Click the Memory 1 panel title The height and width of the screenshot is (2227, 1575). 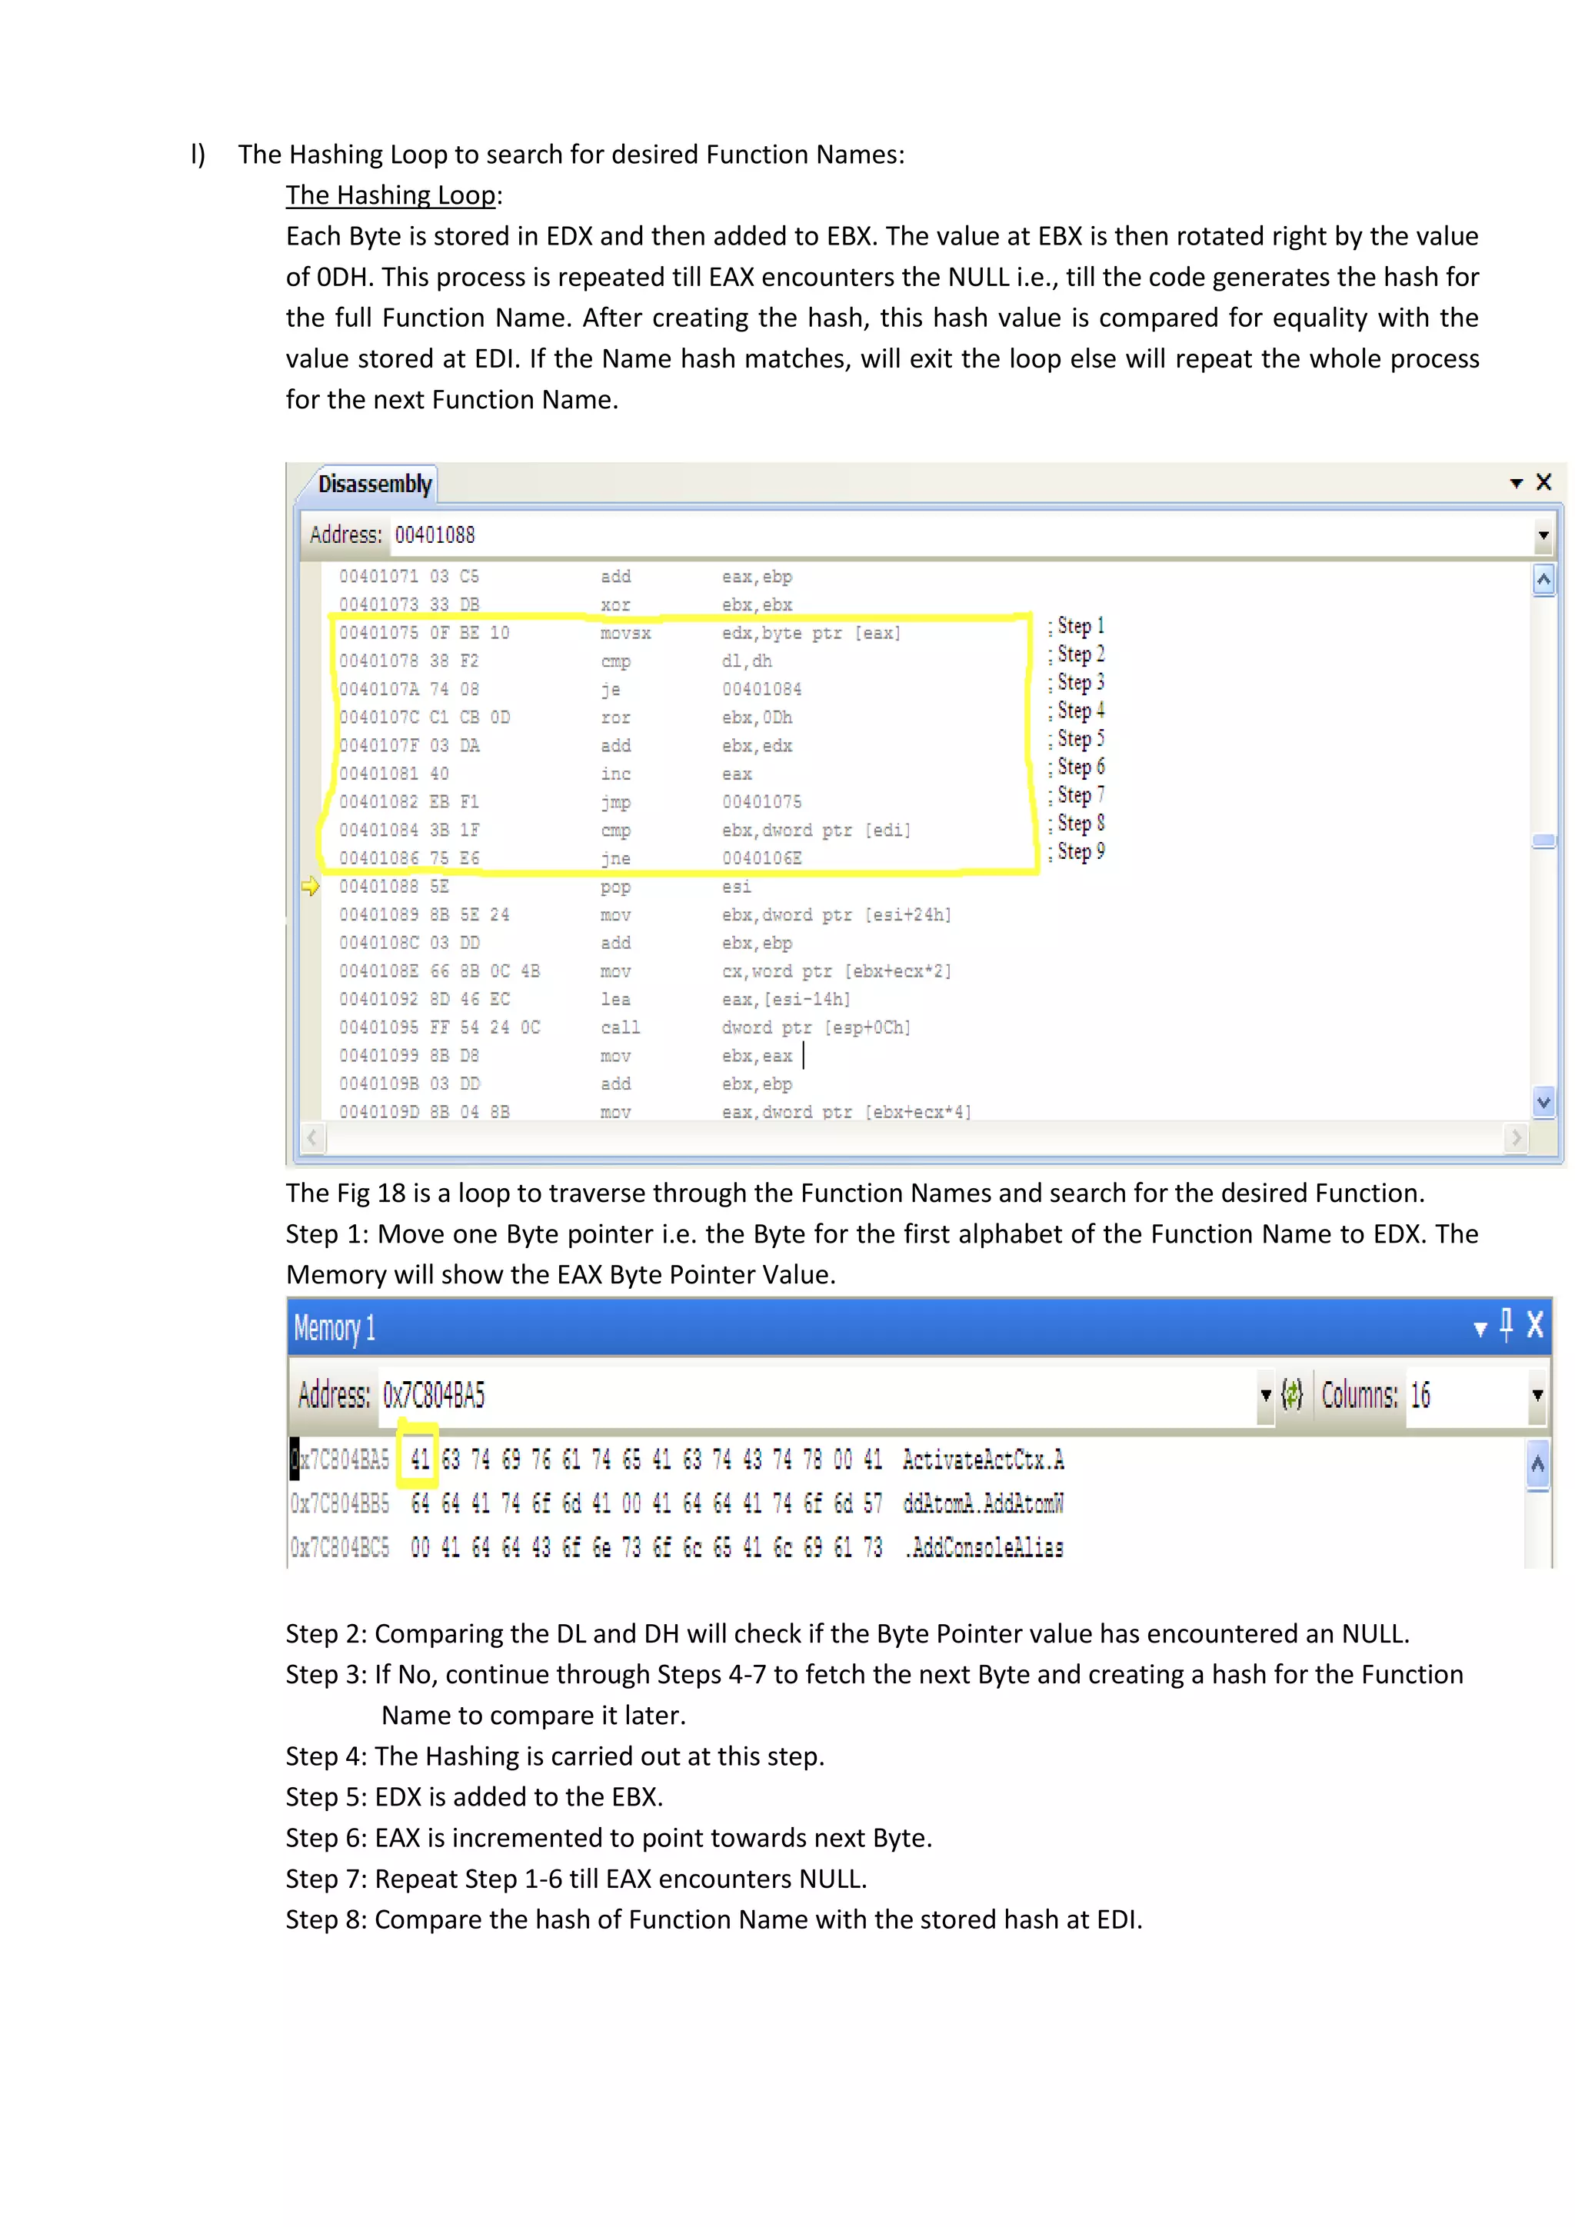[x=335, y=1328]
